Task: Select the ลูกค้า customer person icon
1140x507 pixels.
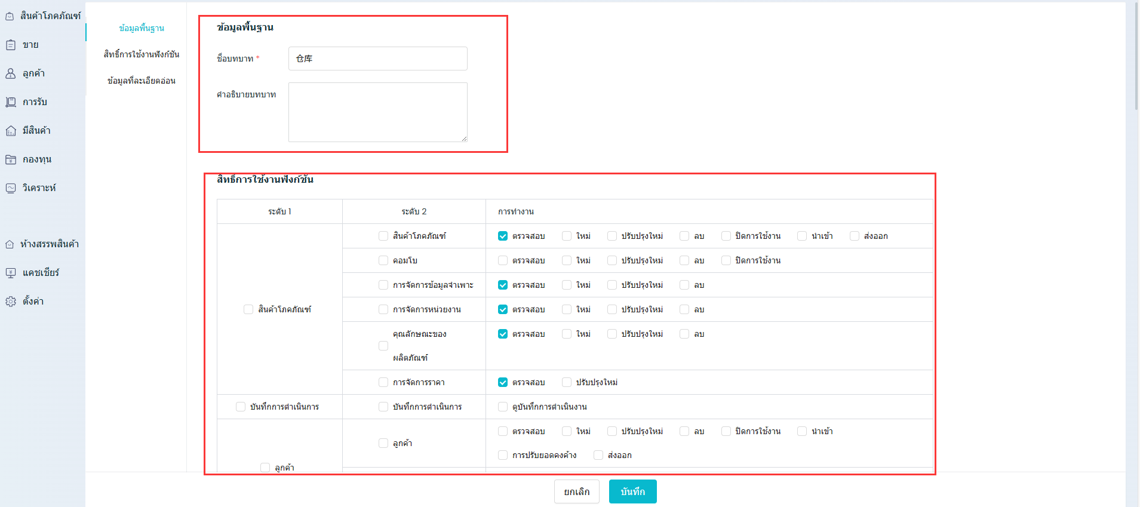Action: tap(11, 73)
